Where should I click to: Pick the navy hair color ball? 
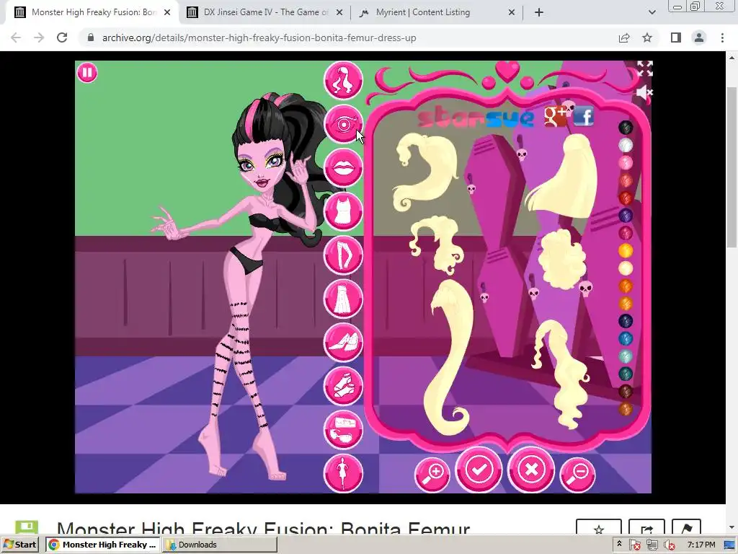[626, 321]
